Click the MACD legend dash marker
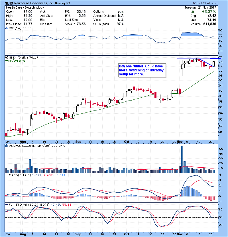The image size is (228, 237). click(x=7, y=175)
